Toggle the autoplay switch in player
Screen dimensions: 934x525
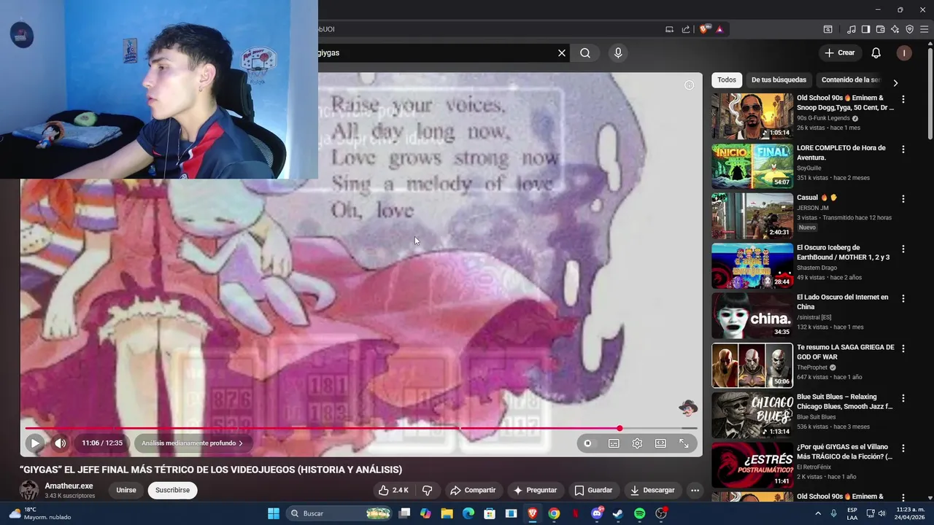588,443
